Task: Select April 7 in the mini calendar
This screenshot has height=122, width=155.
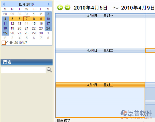Action: coord(27,19)
